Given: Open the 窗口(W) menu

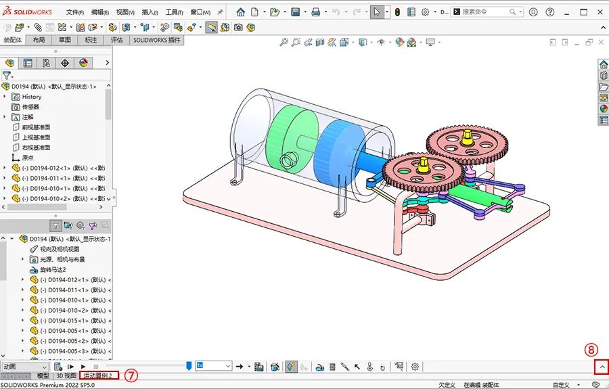Looking at the screenshot, I should pyautogui.click(x=200, y=12).
